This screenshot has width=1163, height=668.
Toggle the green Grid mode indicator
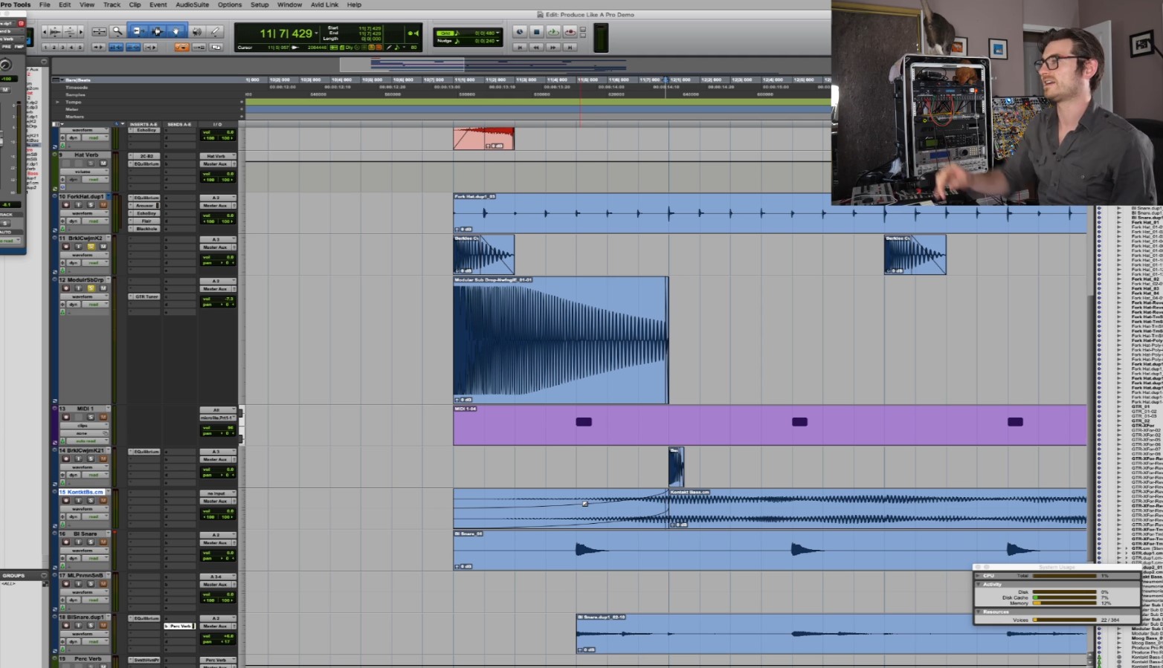[446, 33]
